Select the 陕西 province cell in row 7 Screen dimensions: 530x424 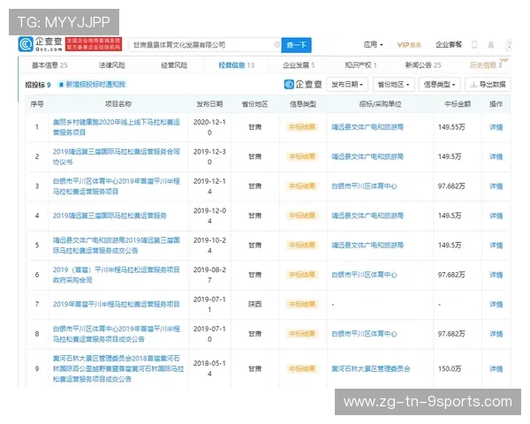click(255, 304)
